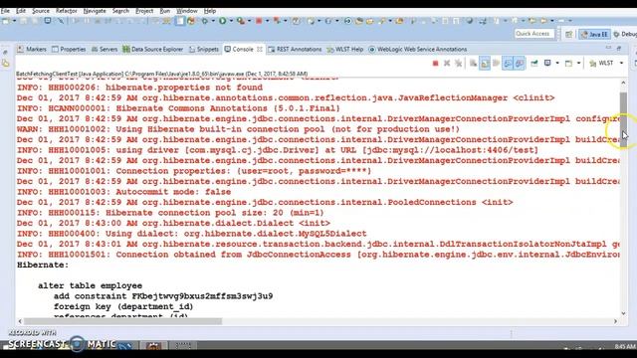
Task: Maximize the Console view panel
Action: click(x=619, y=49)
